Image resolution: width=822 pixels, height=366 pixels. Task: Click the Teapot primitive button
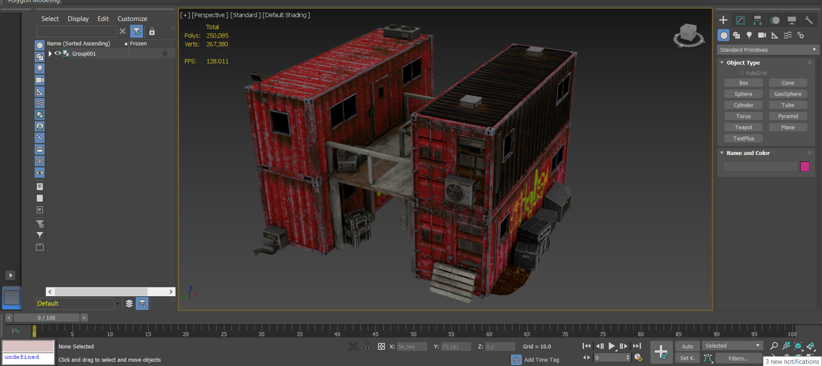click(x=743, y=127)
